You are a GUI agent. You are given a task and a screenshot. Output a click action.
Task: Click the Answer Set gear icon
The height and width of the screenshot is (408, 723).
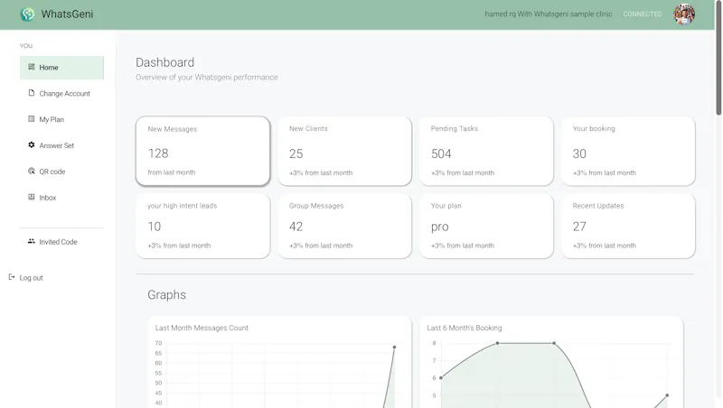(x=32, y=144)
